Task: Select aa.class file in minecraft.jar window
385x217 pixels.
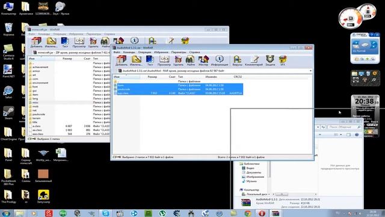Action: (37, 130)
